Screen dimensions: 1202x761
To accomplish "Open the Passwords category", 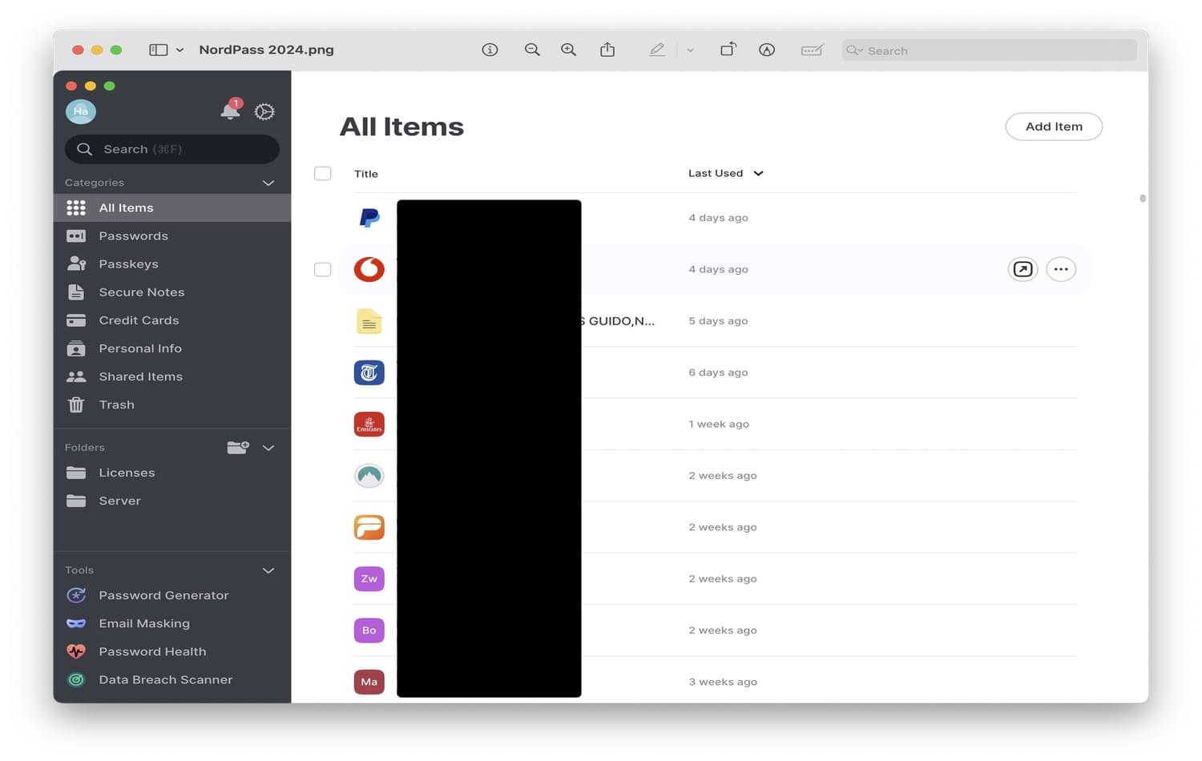I will 172,236.
